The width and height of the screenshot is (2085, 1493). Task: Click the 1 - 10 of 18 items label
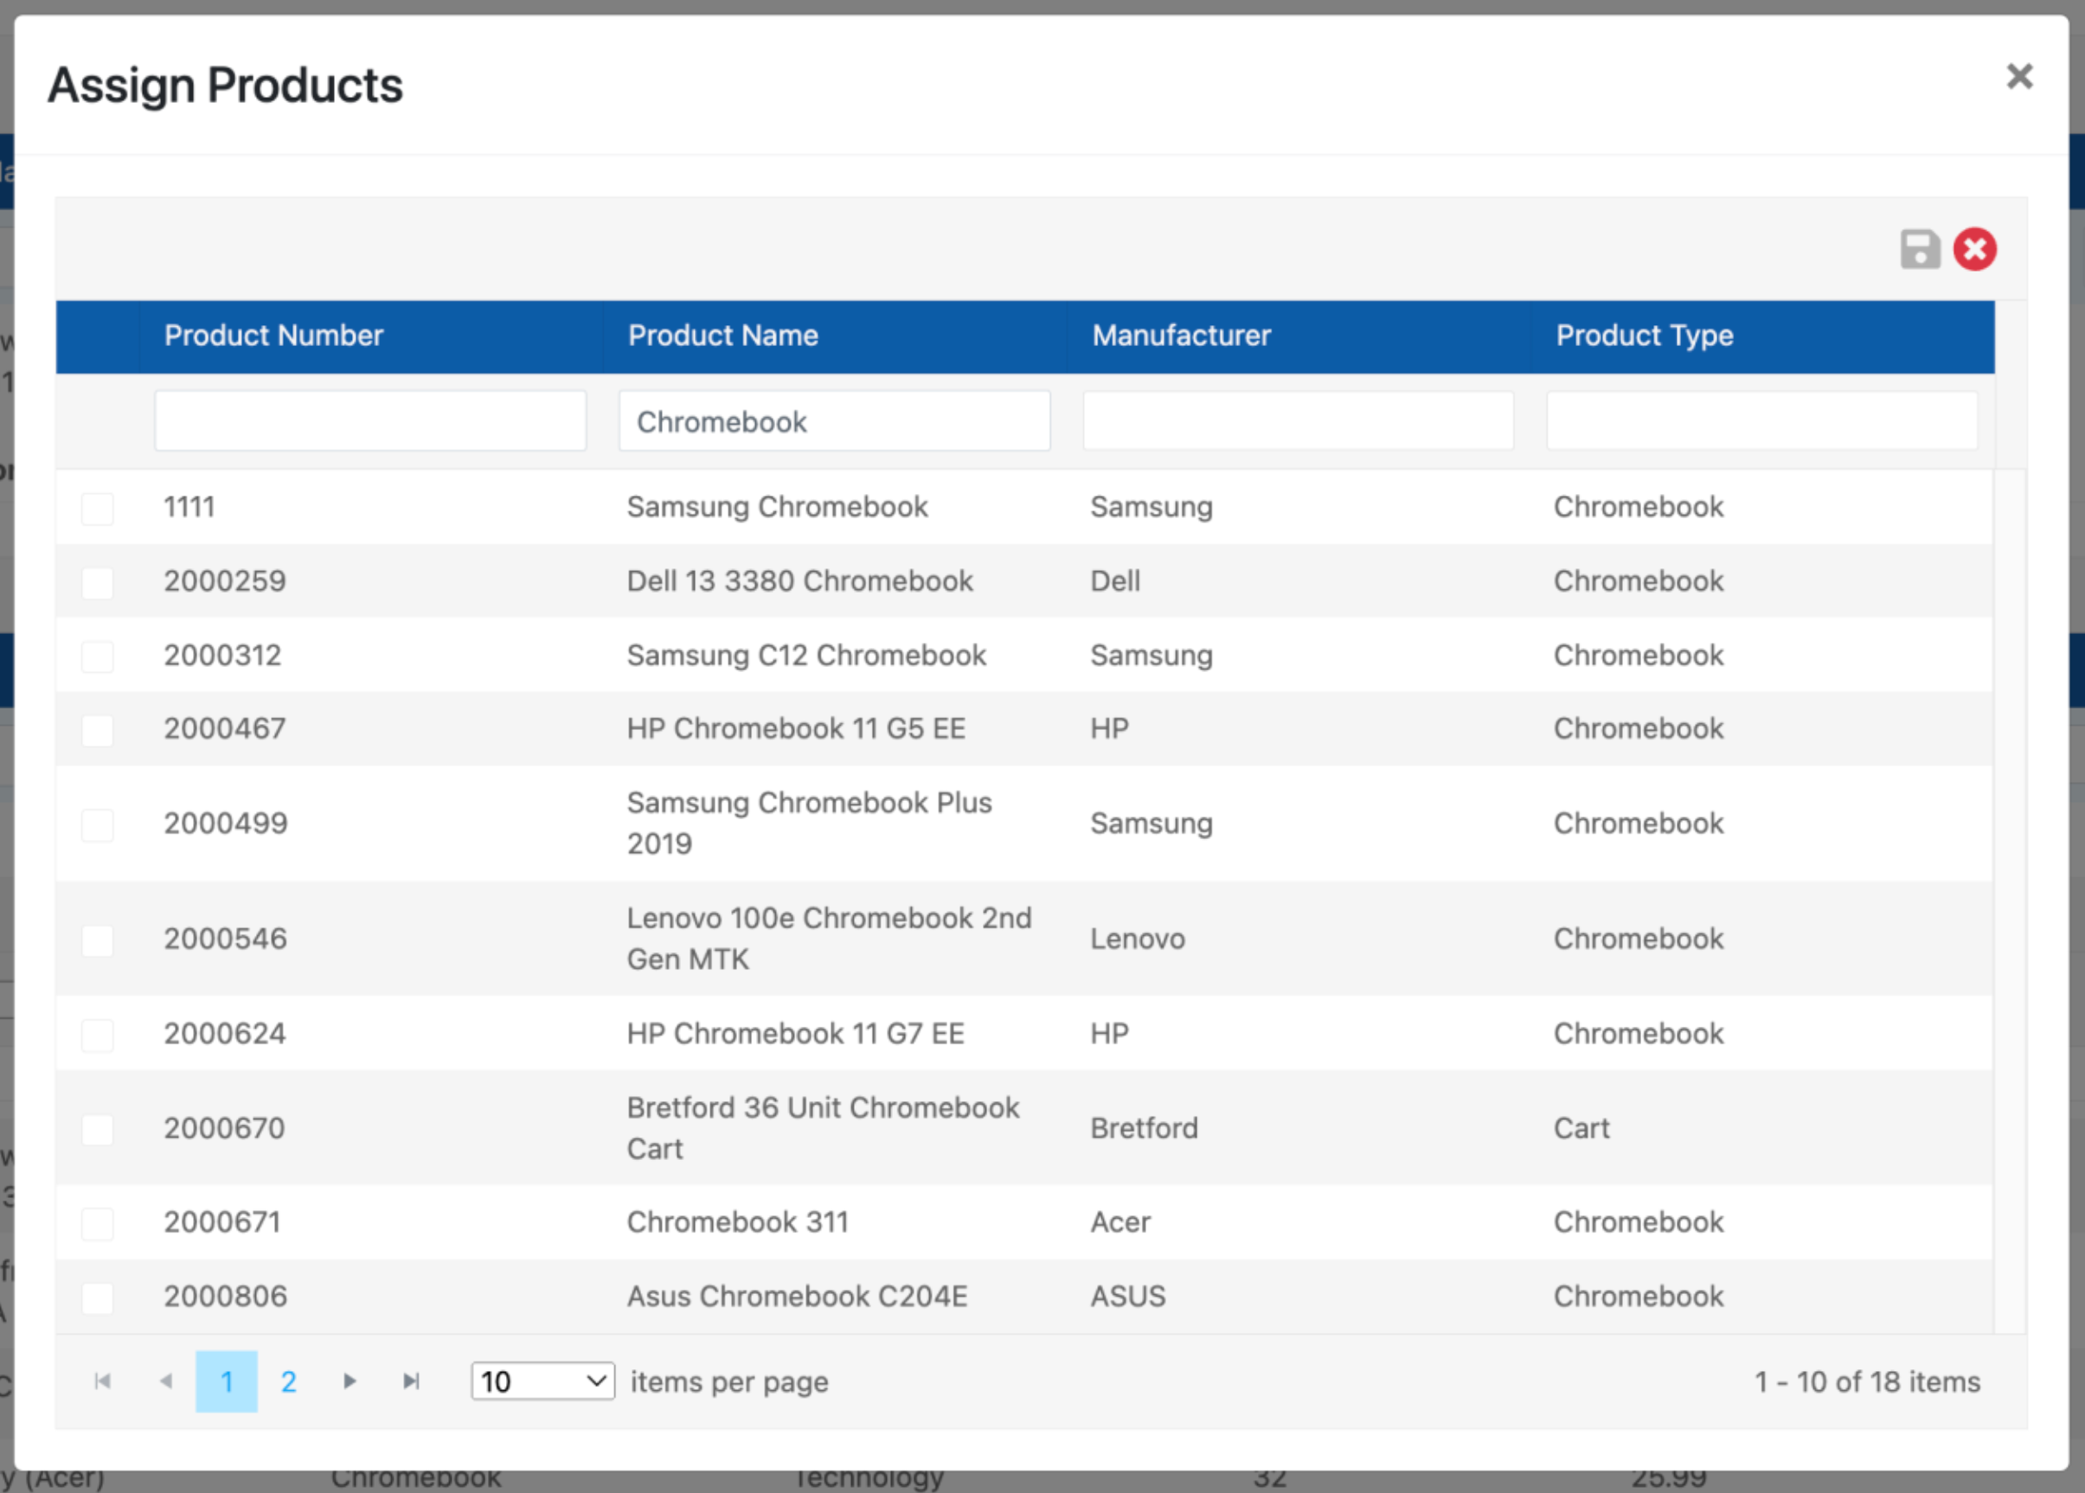point(1867,1381)
